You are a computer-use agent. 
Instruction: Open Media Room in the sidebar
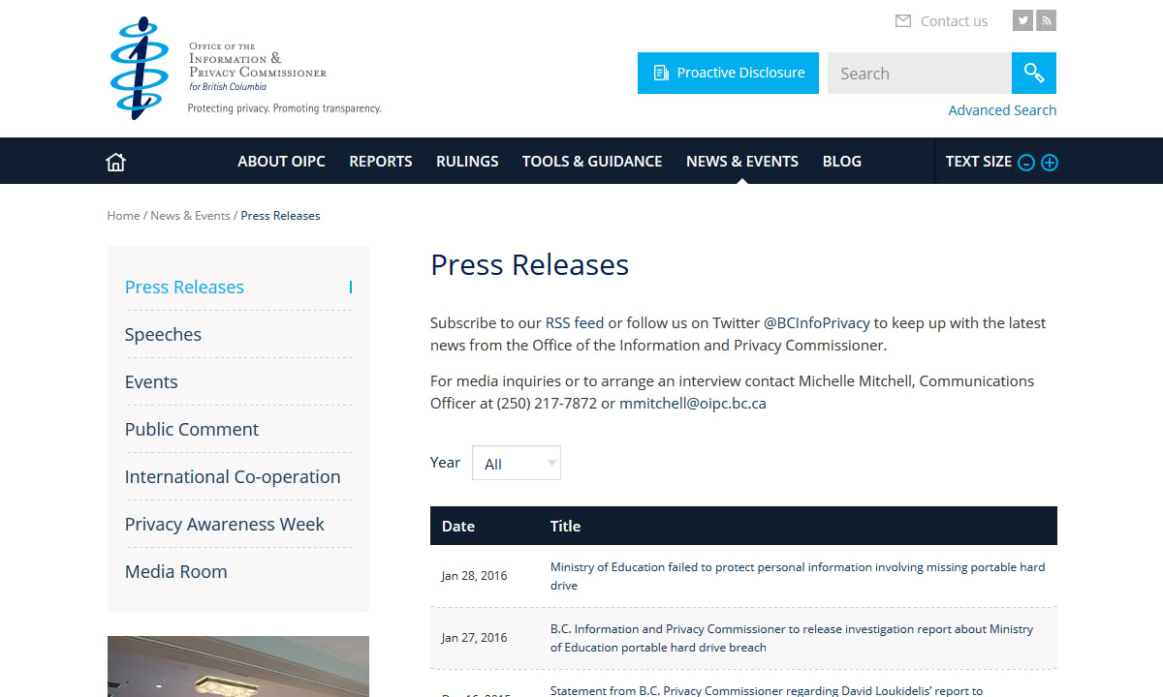tap(176, 572)
